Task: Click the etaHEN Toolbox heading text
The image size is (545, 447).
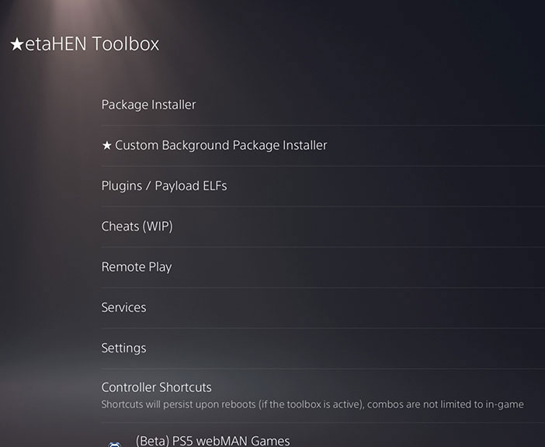Action: coord(92,44)
